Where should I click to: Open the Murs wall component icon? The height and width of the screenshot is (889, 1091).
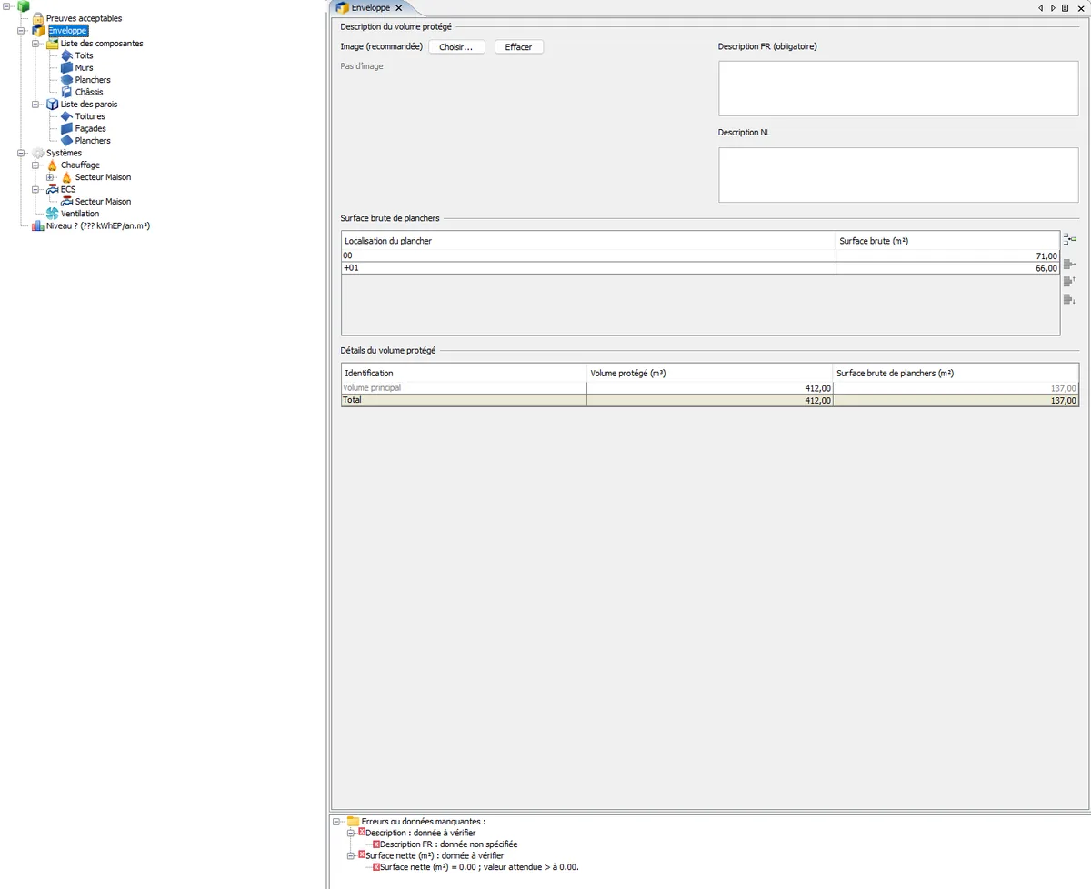66,67
